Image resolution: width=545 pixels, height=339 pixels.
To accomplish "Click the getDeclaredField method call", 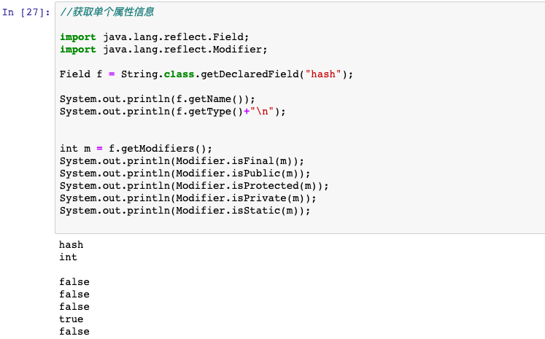I will pos(250,74).
